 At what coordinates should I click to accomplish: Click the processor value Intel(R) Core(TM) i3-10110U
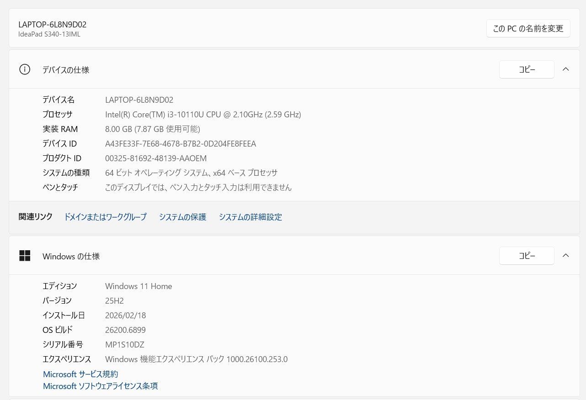pyautogui.click(x=203, y=114)
